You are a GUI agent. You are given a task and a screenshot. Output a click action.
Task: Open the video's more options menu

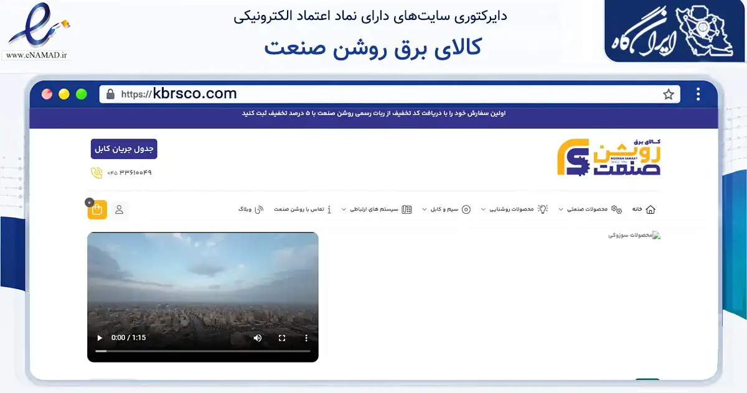point(306,338)
